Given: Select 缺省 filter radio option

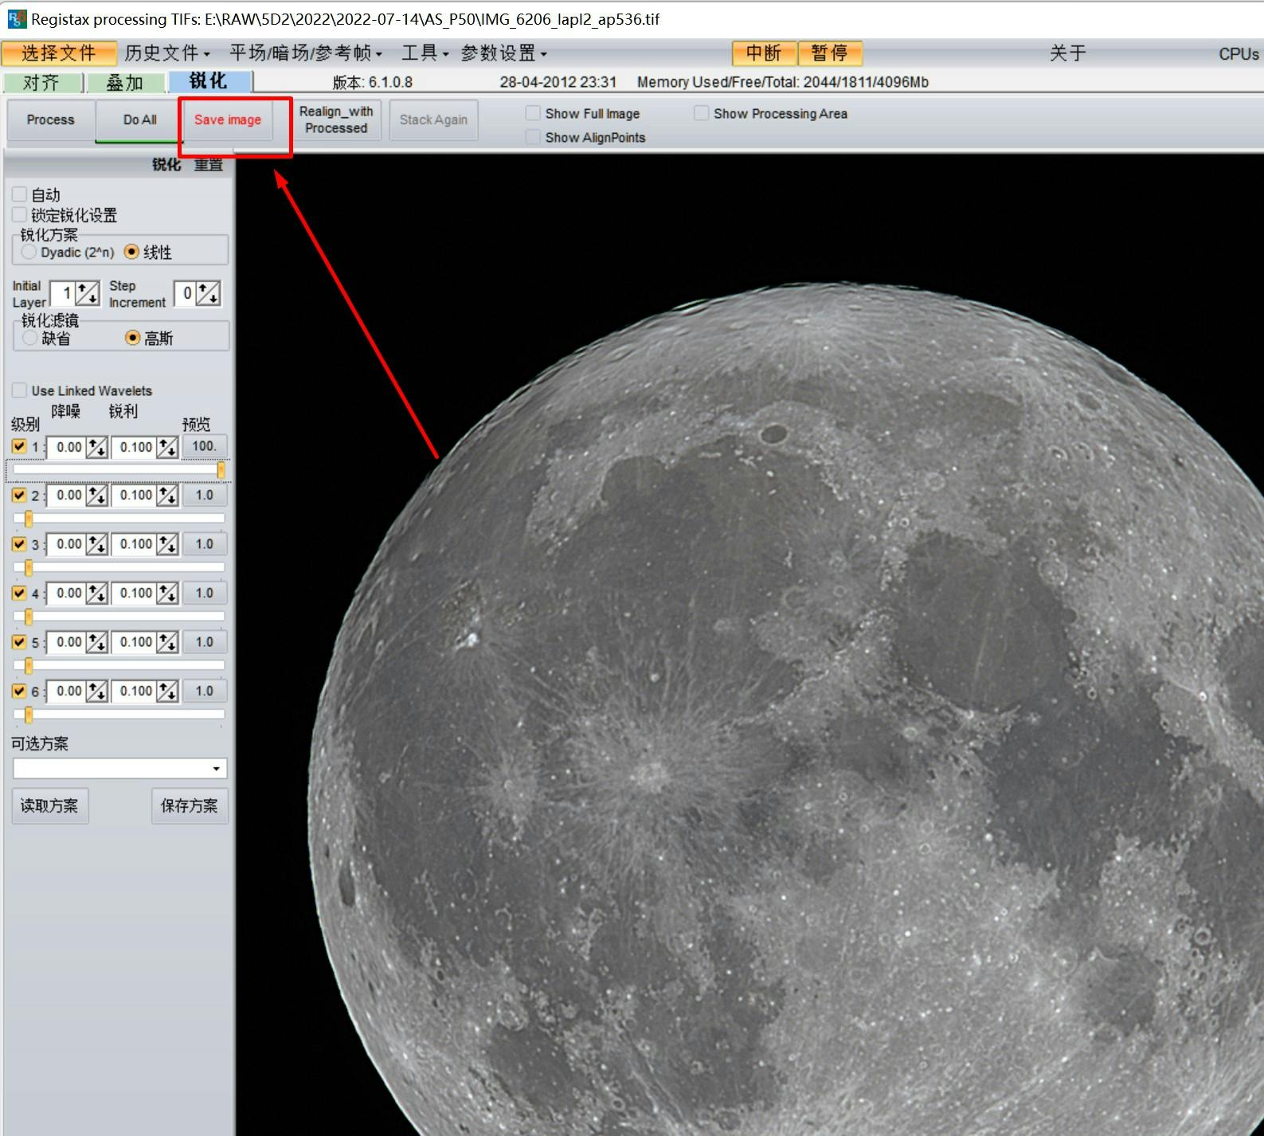Looking at the screenshot, I should click(30, 338).
